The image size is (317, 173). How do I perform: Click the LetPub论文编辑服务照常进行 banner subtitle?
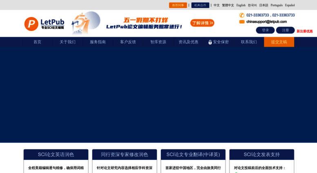(x=144, y=27)
